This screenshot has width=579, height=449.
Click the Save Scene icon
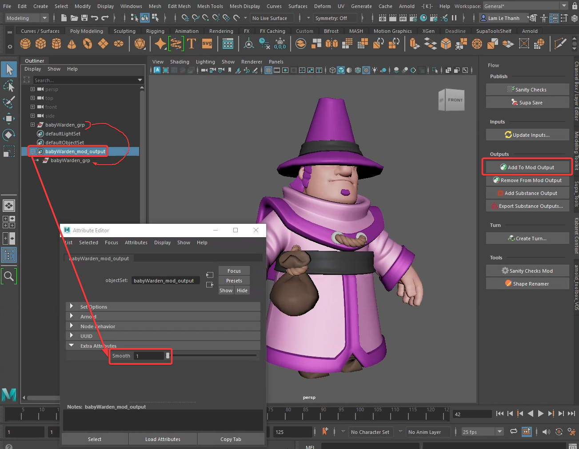pos(84,18)
